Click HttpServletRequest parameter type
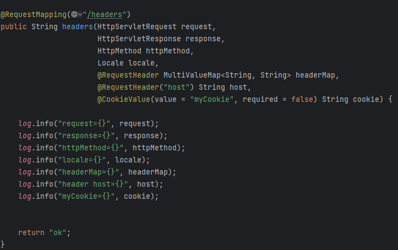Viewport: 398px width, 250px height. pos(137,26)
